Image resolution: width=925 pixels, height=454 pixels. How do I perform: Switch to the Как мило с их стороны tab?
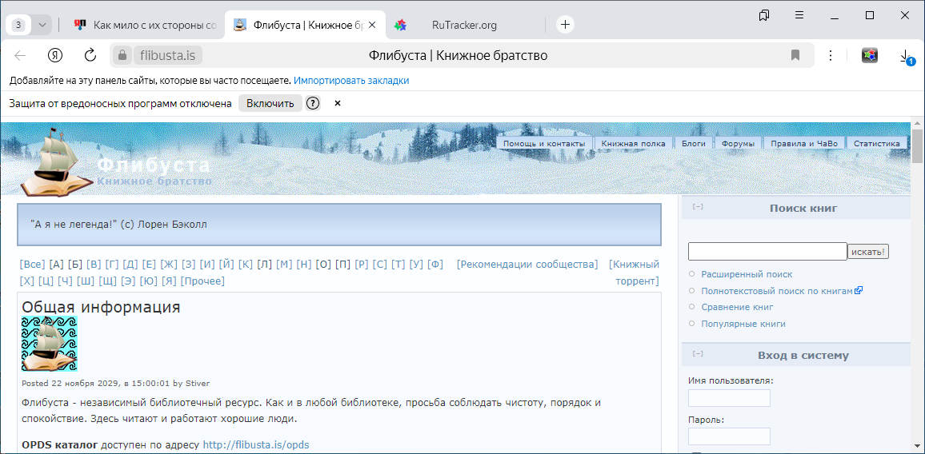tap(146, 25)
